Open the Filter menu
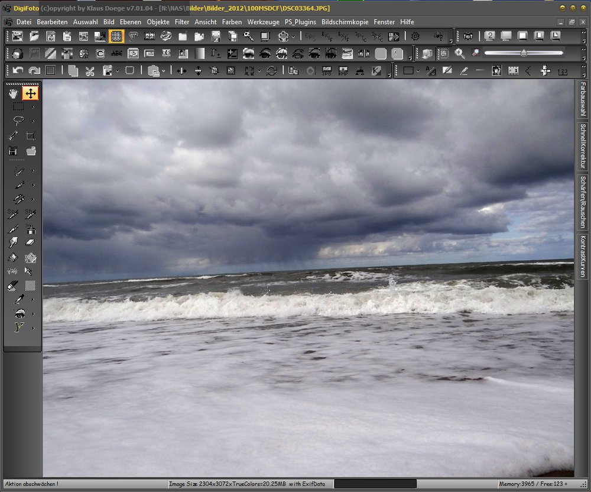Viewport: 591px width, 492px height. click(182, 22)
